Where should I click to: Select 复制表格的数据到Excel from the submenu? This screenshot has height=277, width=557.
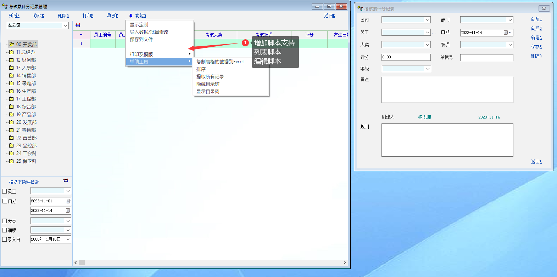pos(220,62)
